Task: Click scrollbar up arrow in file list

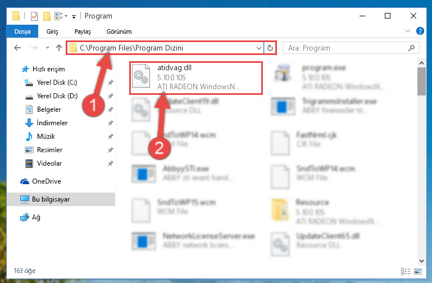Action: pyautogui.click(x=421, y=63)
